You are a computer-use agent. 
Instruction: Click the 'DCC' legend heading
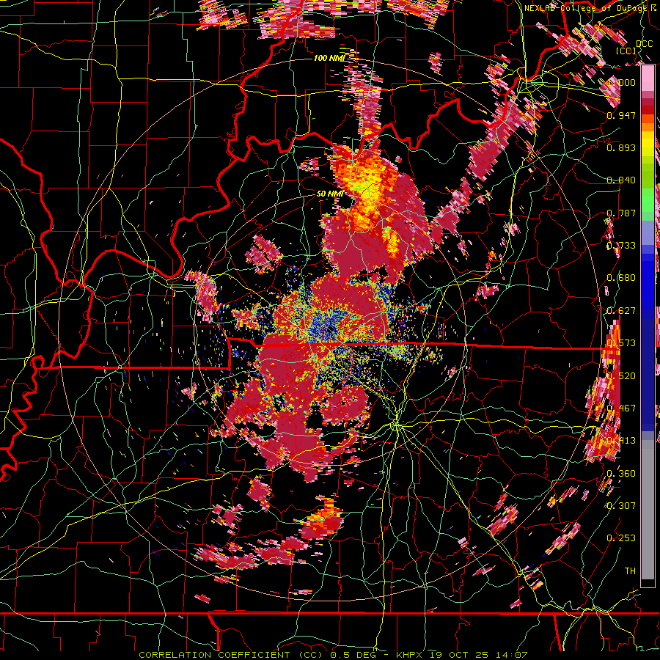tap(645, 44)
